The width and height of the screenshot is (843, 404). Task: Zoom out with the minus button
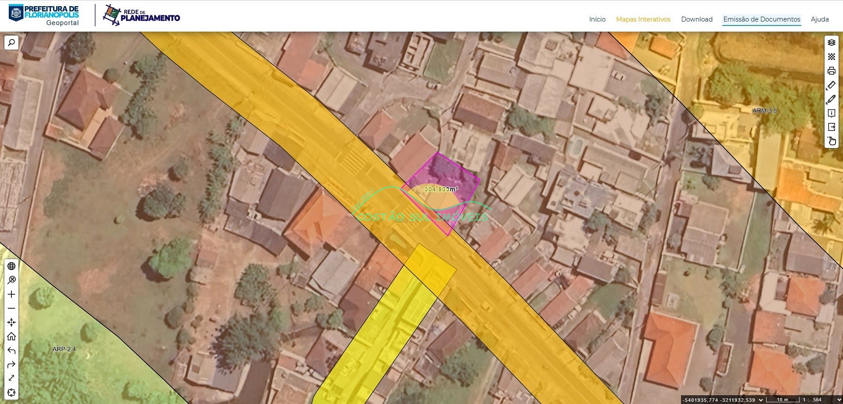pos(11,308)
